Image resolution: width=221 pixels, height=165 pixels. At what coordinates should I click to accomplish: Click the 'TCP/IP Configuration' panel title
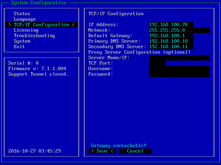(116, 14)
